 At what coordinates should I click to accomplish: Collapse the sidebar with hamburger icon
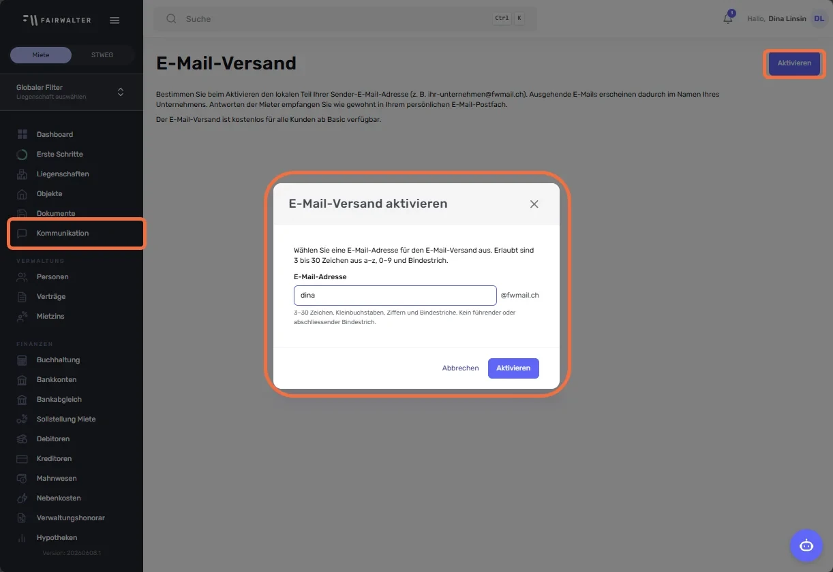click(x=115, y=20)
